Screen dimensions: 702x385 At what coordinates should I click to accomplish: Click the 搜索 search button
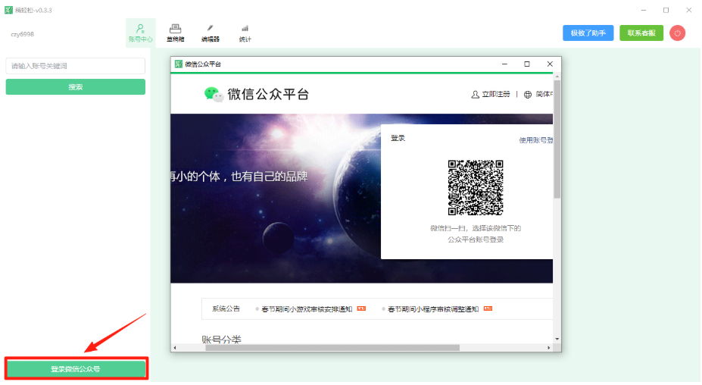coord(76,87)
